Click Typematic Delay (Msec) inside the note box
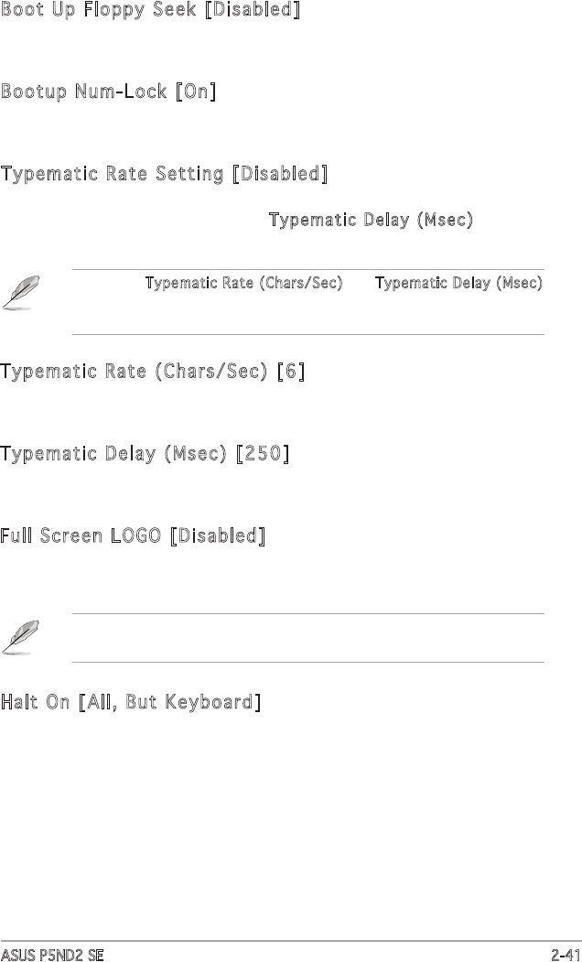This screenshot has height=962, width=582. point(459,284)
